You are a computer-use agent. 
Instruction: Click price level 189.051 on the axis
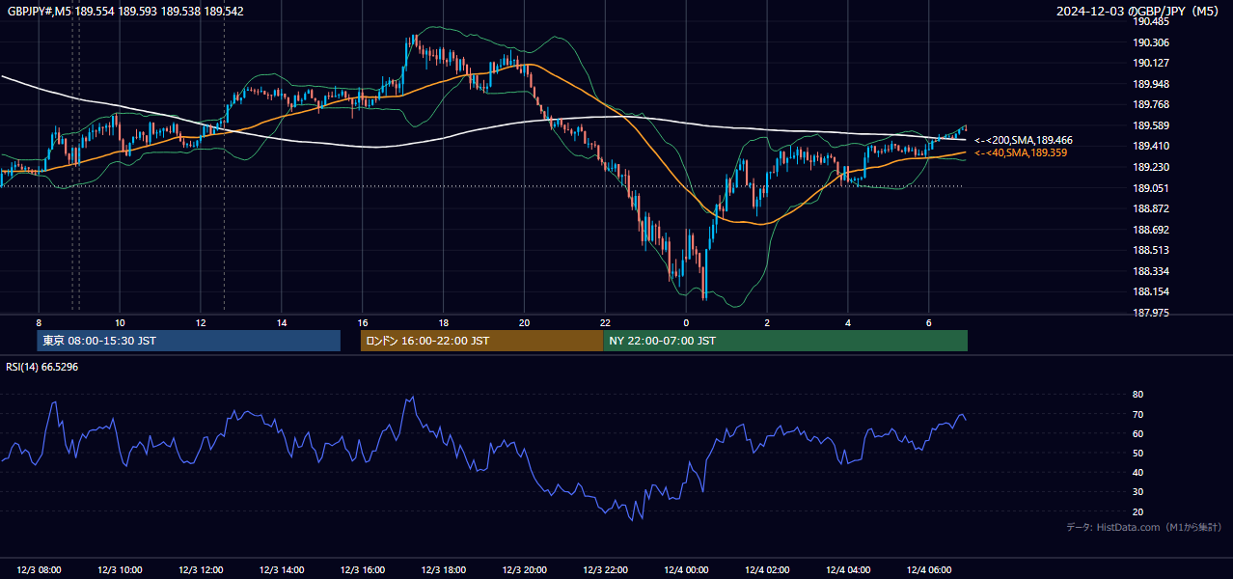[1151, 188]
